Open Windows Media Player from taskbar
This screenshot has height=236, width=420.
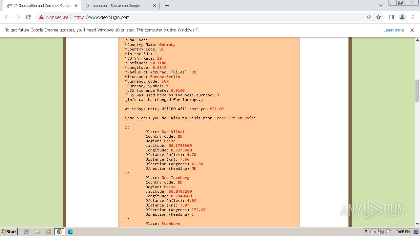(x=48, y=232)
